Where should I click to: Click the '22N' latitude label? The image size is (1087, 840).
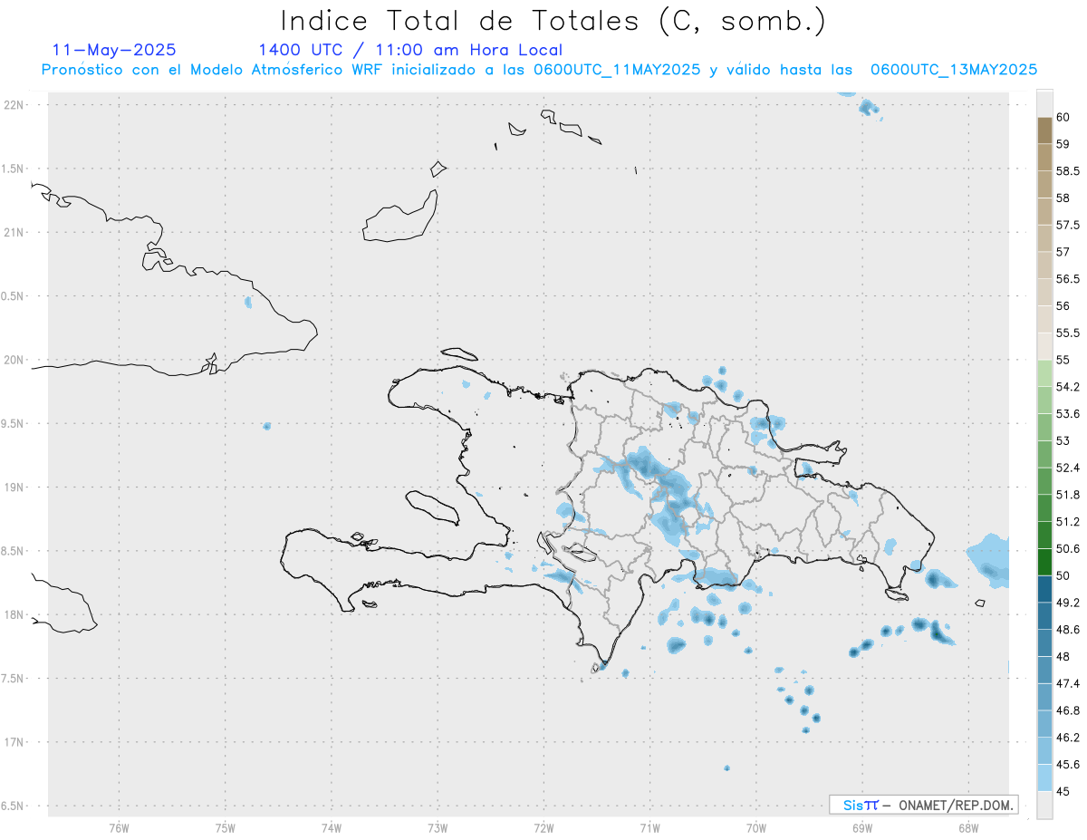pyautogui.click(x=14, y=105)
